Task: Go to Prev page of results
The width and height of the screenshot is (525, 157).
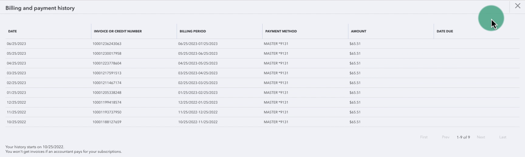Action: (446, 137)
